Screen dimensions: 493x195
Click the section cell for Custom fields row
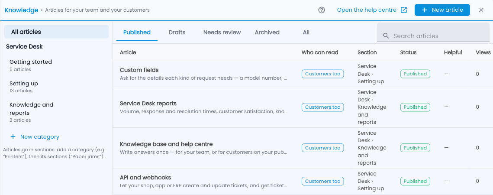(371, 74)
